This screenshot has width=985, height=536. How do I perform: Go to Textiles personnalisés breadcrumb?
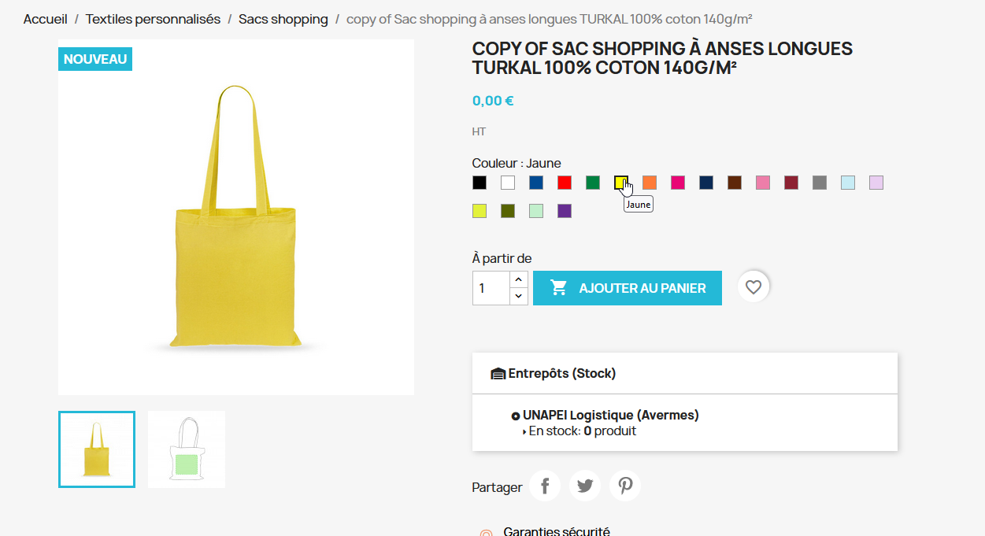153,19
